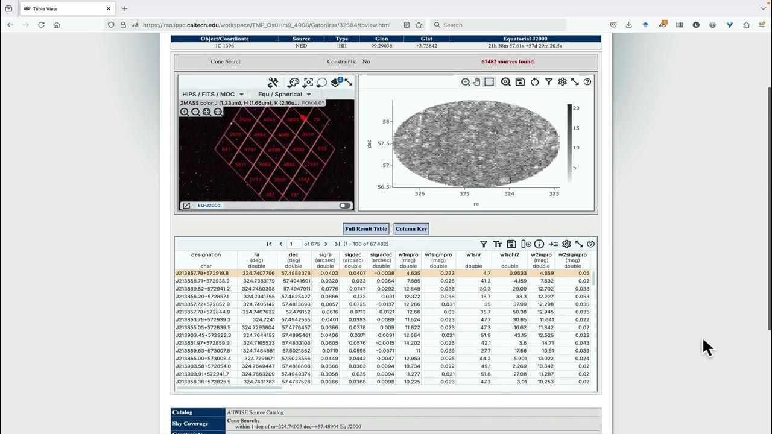Open the image layers icon

336,83
